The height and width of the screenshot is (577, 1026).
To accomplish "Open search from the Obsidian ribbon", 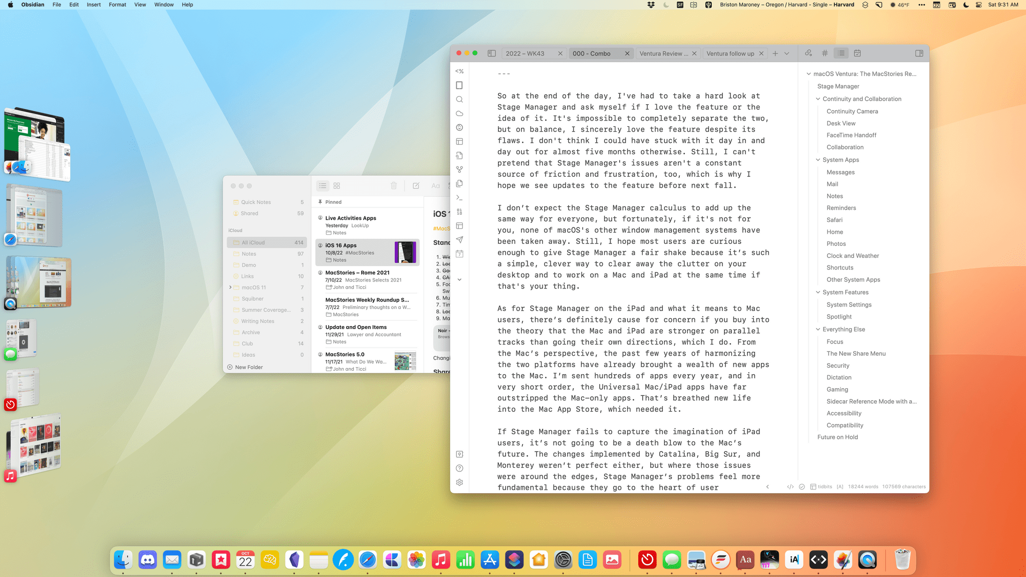I will (x=459, y=99).
